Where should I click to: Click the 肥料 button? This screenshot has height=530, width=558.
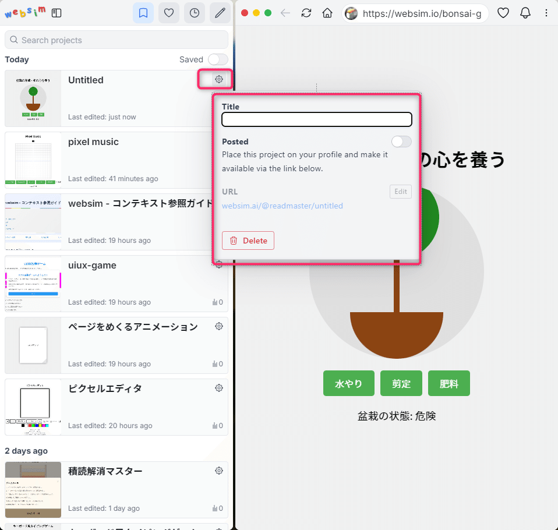point(448,383)
